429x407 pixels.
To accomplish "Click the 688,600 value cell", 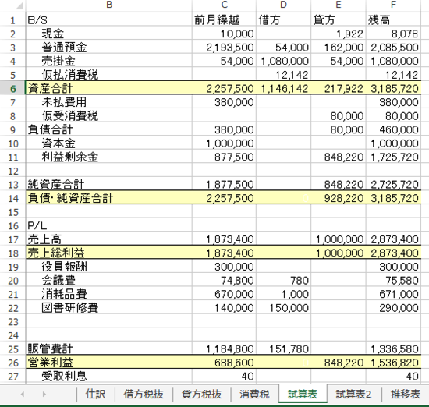I will [224, 363].
